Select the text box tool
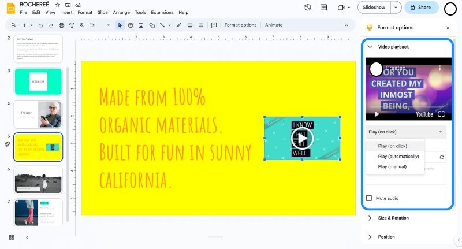Viewport: 462px width, 249px height. [x=131, y=25]
